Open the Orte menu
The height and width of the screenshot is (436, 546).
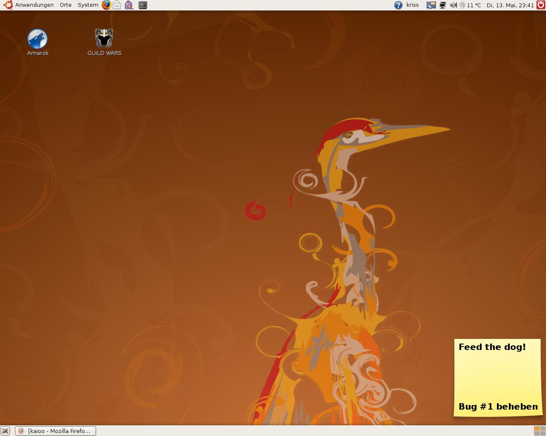(66, 5)
